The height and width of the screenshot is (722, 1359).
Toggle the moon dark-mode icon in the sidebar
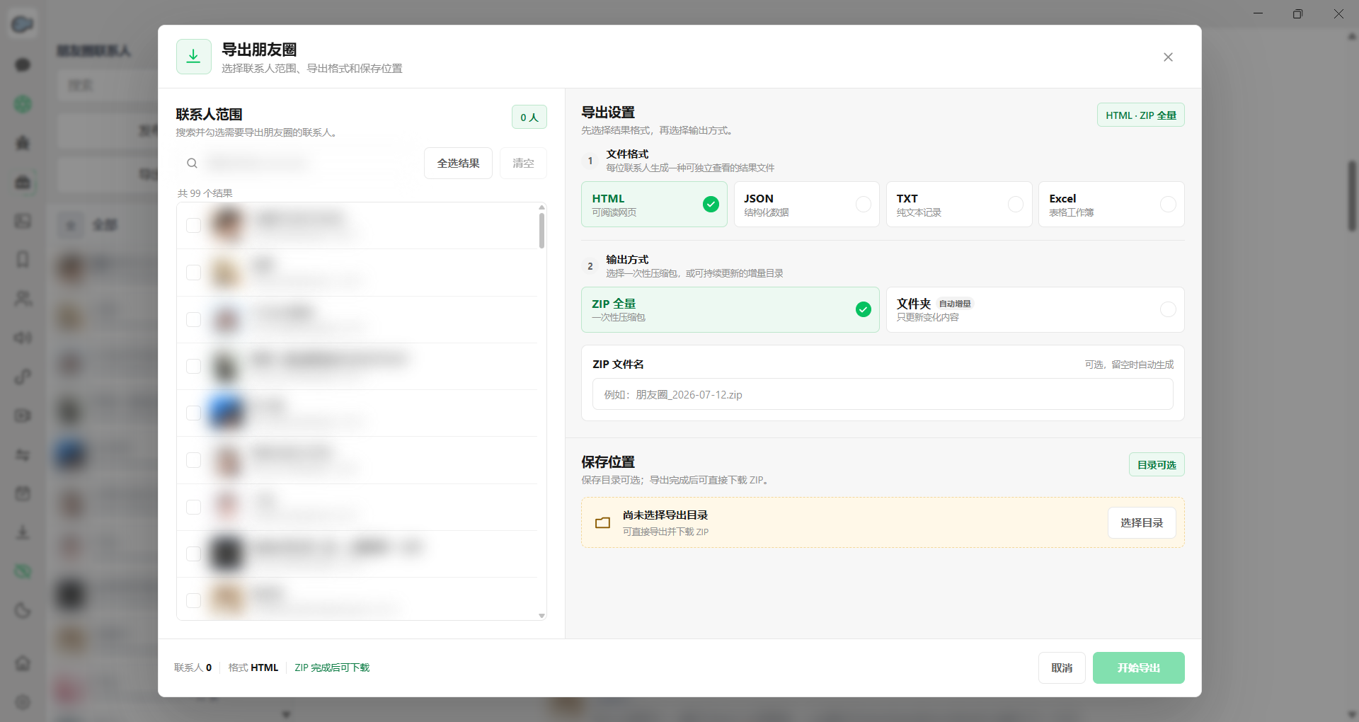23,610
